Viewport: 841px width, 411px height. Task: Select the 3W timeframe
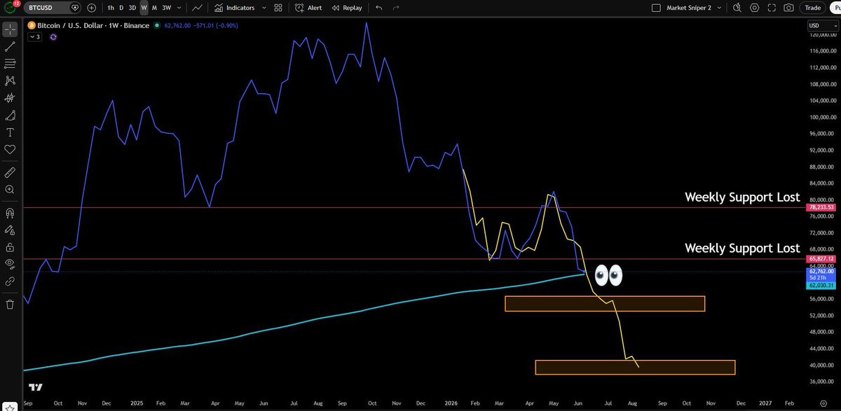pyautogui.click(x=166, y=8)
